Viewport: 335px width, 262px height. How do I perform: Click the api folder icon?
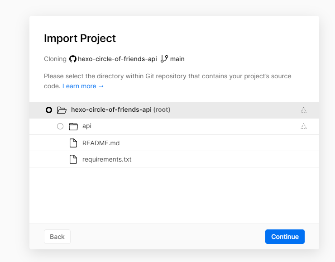pyautogui.click(x=73, y=126)
